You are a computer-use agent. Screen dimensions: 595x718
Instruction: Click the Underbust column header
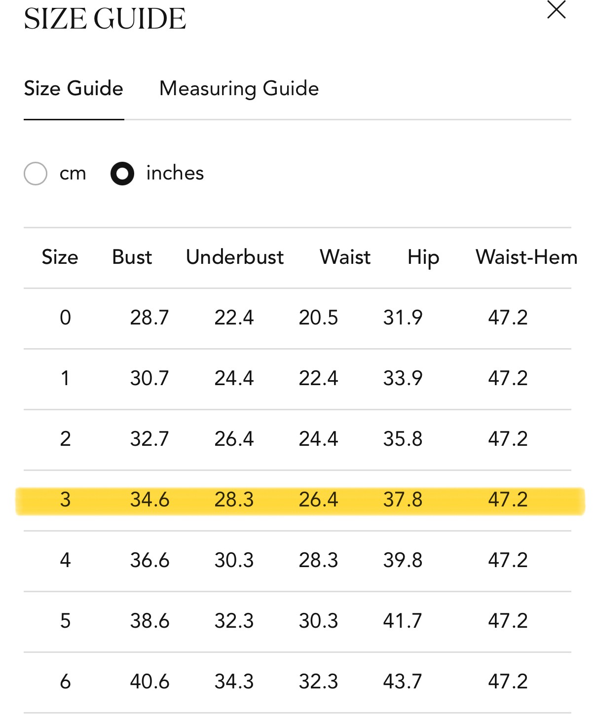tap(235, 257)
